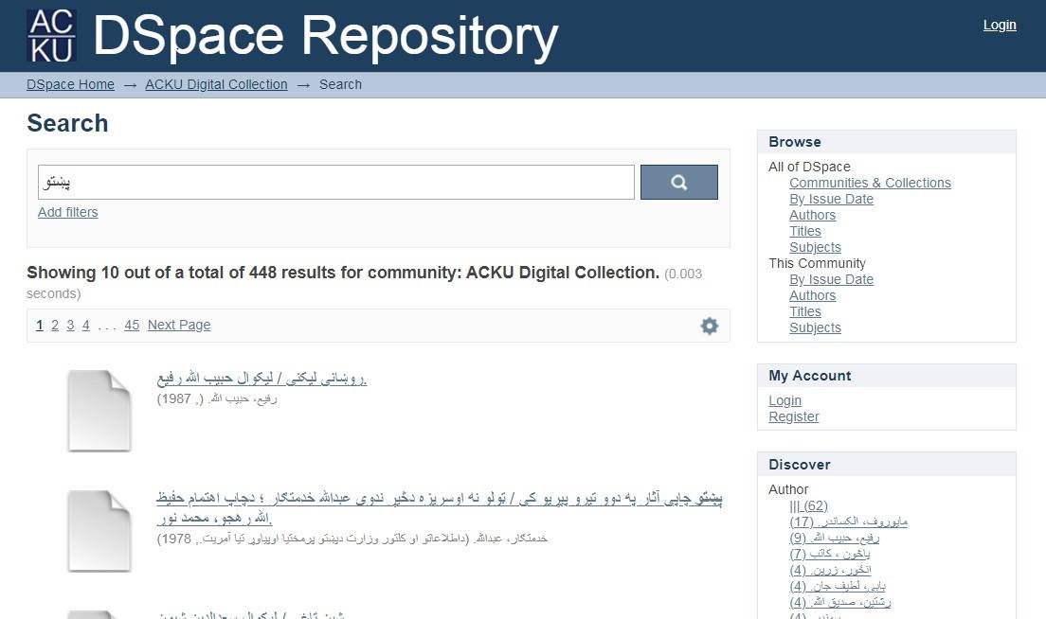1046x619 pixels.
Task: Browse All of DSpace by Issue Date
Action: pos(831,199)
